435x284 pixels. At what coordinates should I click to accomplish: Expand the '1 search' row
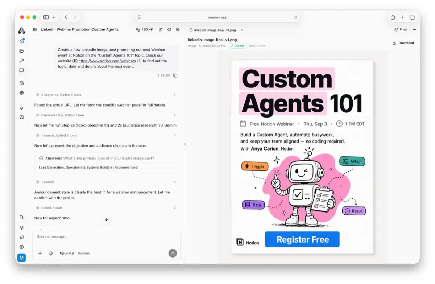(x=105, y=182)
